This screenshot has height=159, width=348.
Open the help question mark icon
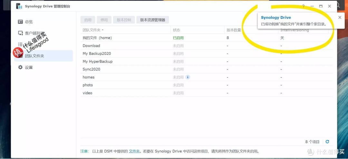pos(304,6)
